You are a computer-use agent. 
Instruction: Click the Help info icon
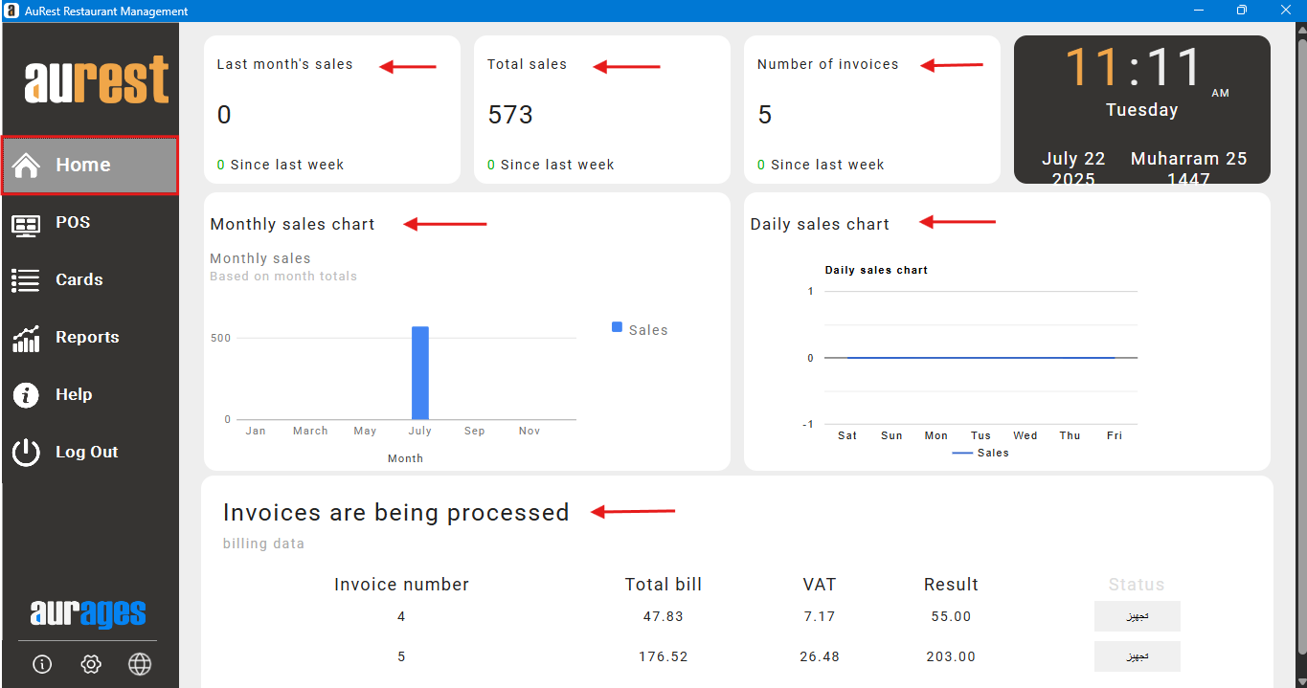[26, 395]
